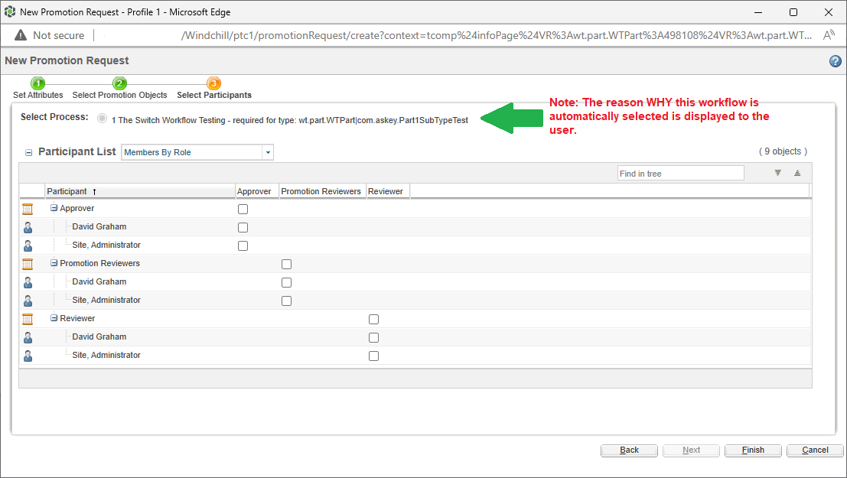Click inside the Find in tree field

pyautogui.click(x=680, y=173)
